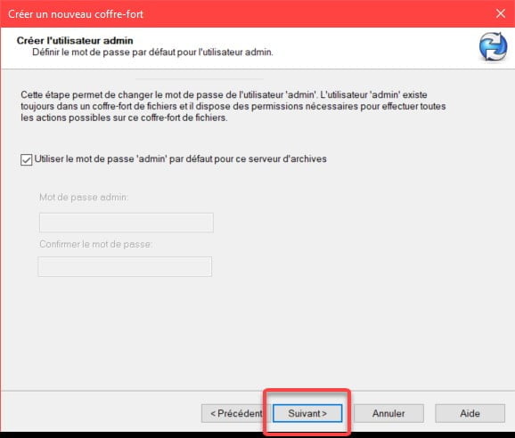515x438 pixels.
Task: Click the 'Mot de passe admin:' label
Action: click(x=84, y=197)
